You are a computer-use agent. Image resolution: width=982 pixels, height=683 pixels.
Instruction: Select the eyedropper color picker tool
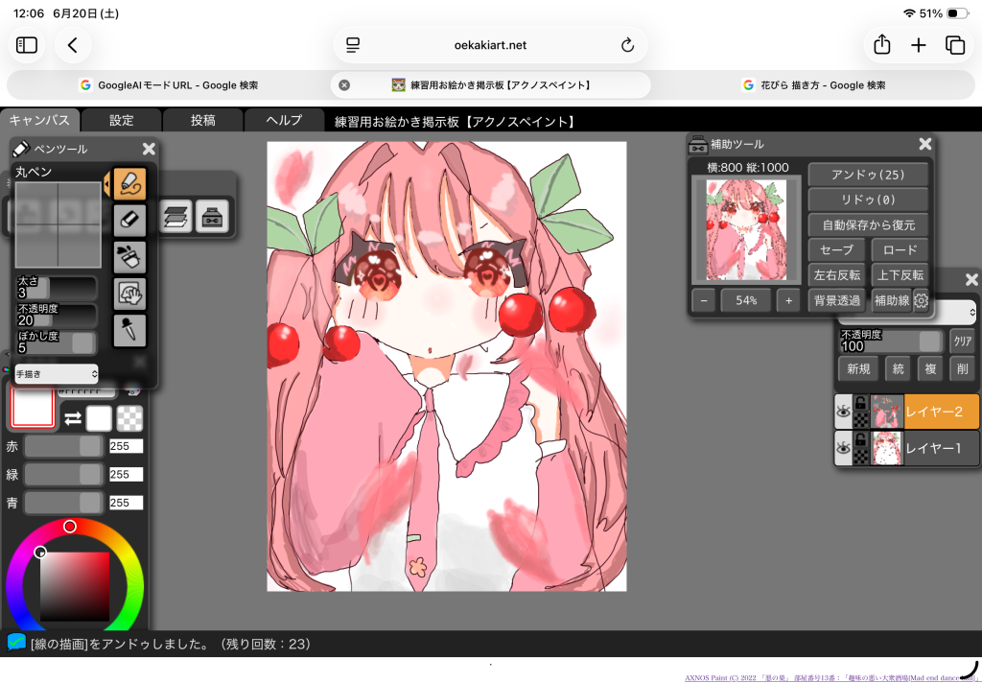pos(129,331)
